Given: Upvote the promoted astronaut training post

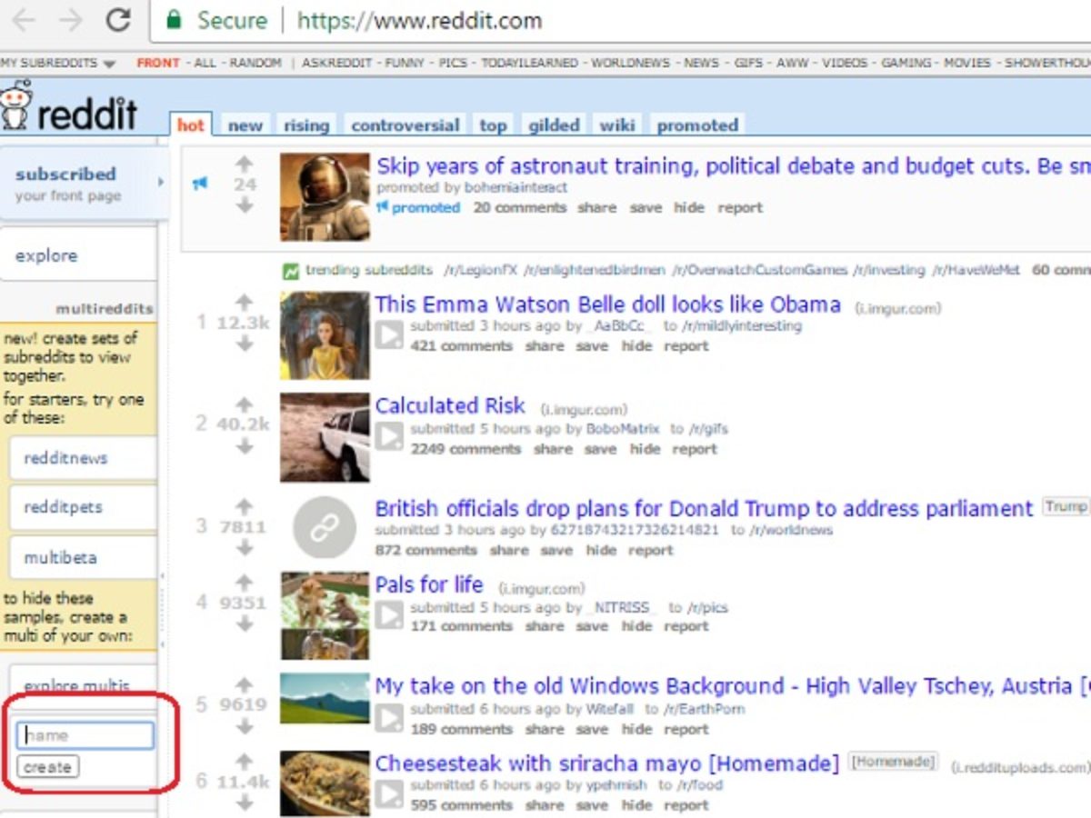Looking at the screenshot, I should coord(244,165).
